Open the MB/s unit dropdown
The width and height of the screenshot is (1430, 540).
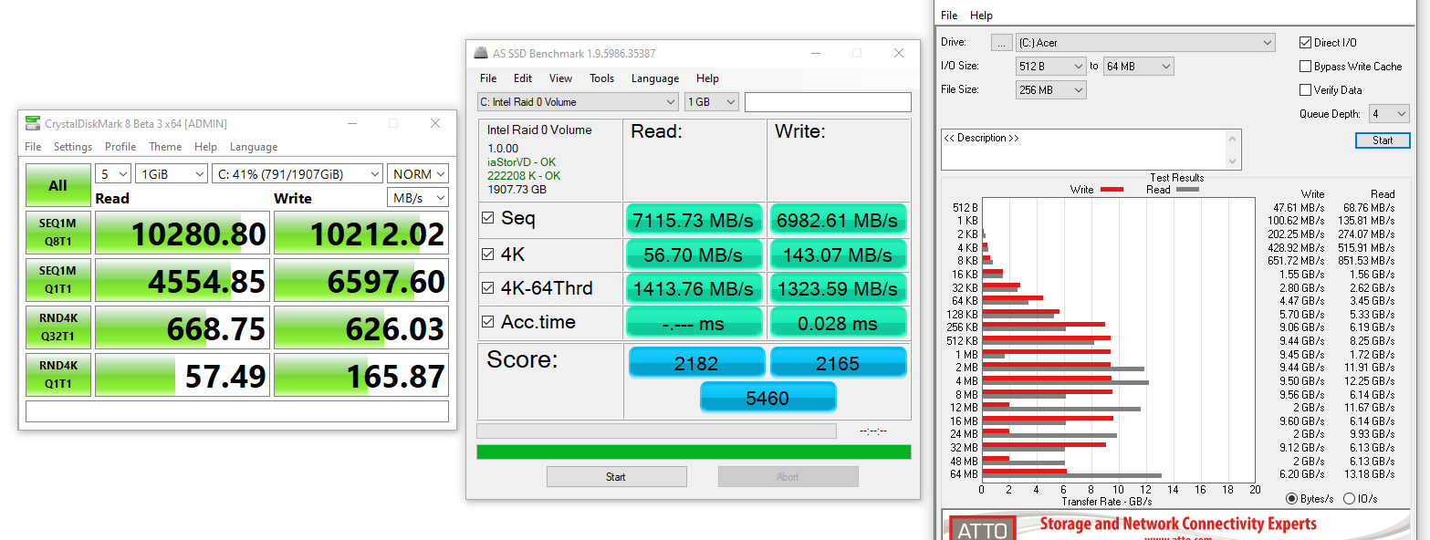(x=417, y=198)
